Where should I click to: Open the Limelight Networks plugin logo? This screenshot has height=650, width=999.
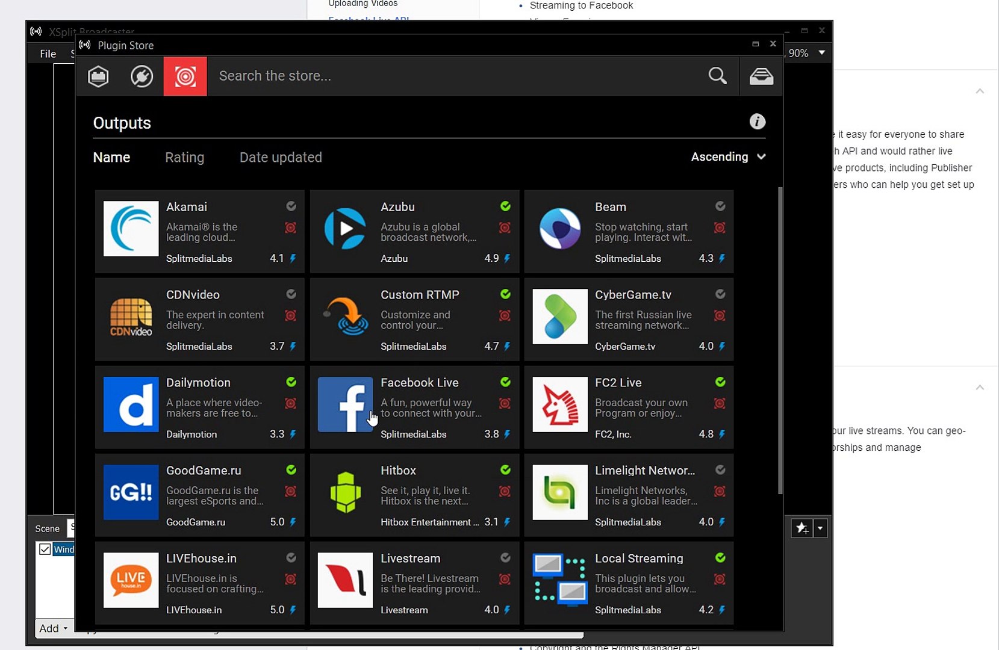coord(560,492)
